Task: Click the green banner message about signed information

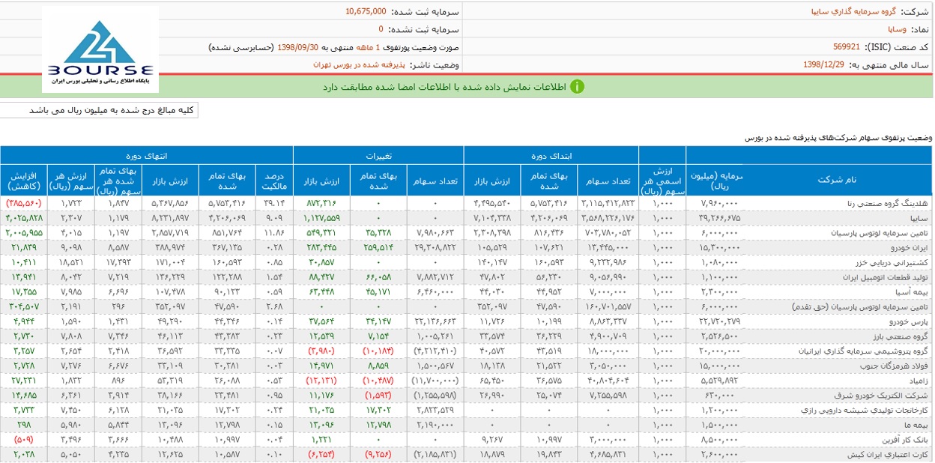Action: tap(444, 86)
